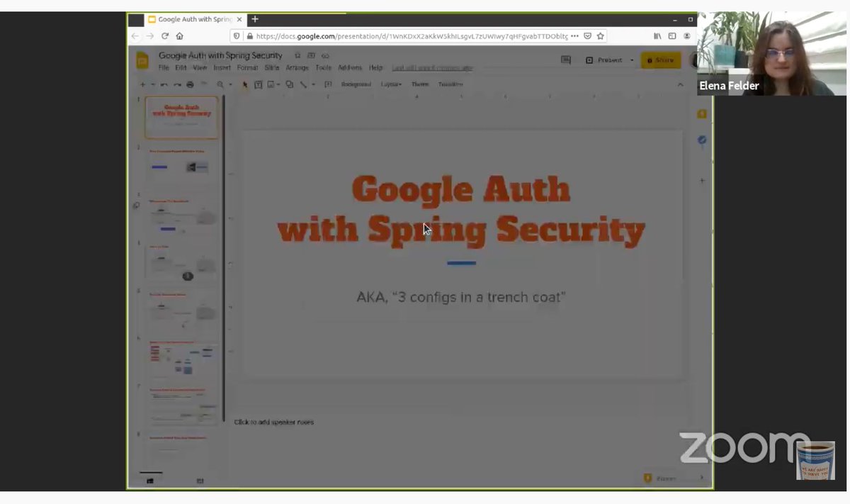Open a new browser tab with plus
The width and height of the screenshot is (850, 504).
[255, 19]
